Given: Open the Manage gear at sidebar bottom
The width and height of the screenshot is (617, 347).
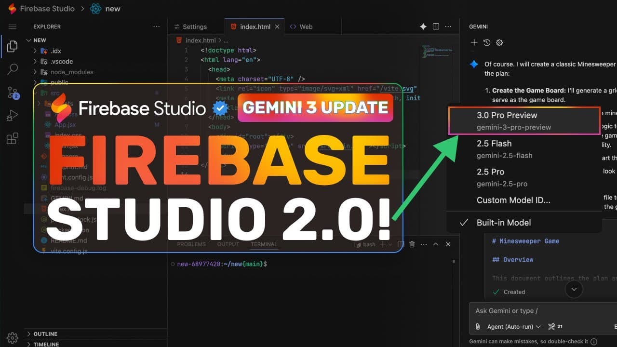Looking at the screenshot, I should pos(13,337).
